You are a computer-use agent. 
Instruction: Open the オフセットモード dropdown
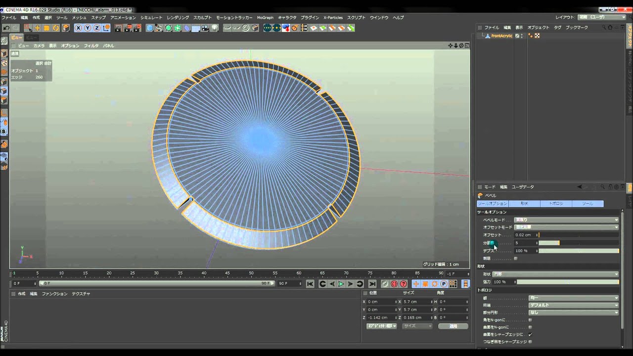566,227
